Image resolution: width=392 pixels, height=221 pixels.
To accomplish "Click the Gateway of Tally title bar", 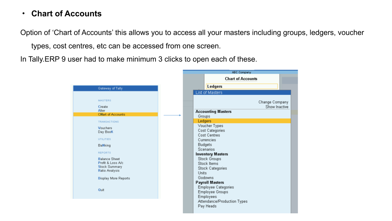I will (x=115, y=88).
